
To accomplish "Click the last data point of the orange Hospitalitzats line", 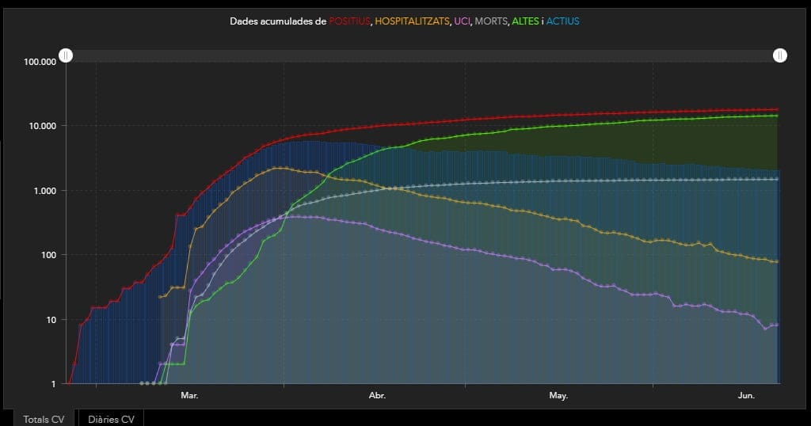I will click(777, 261).
